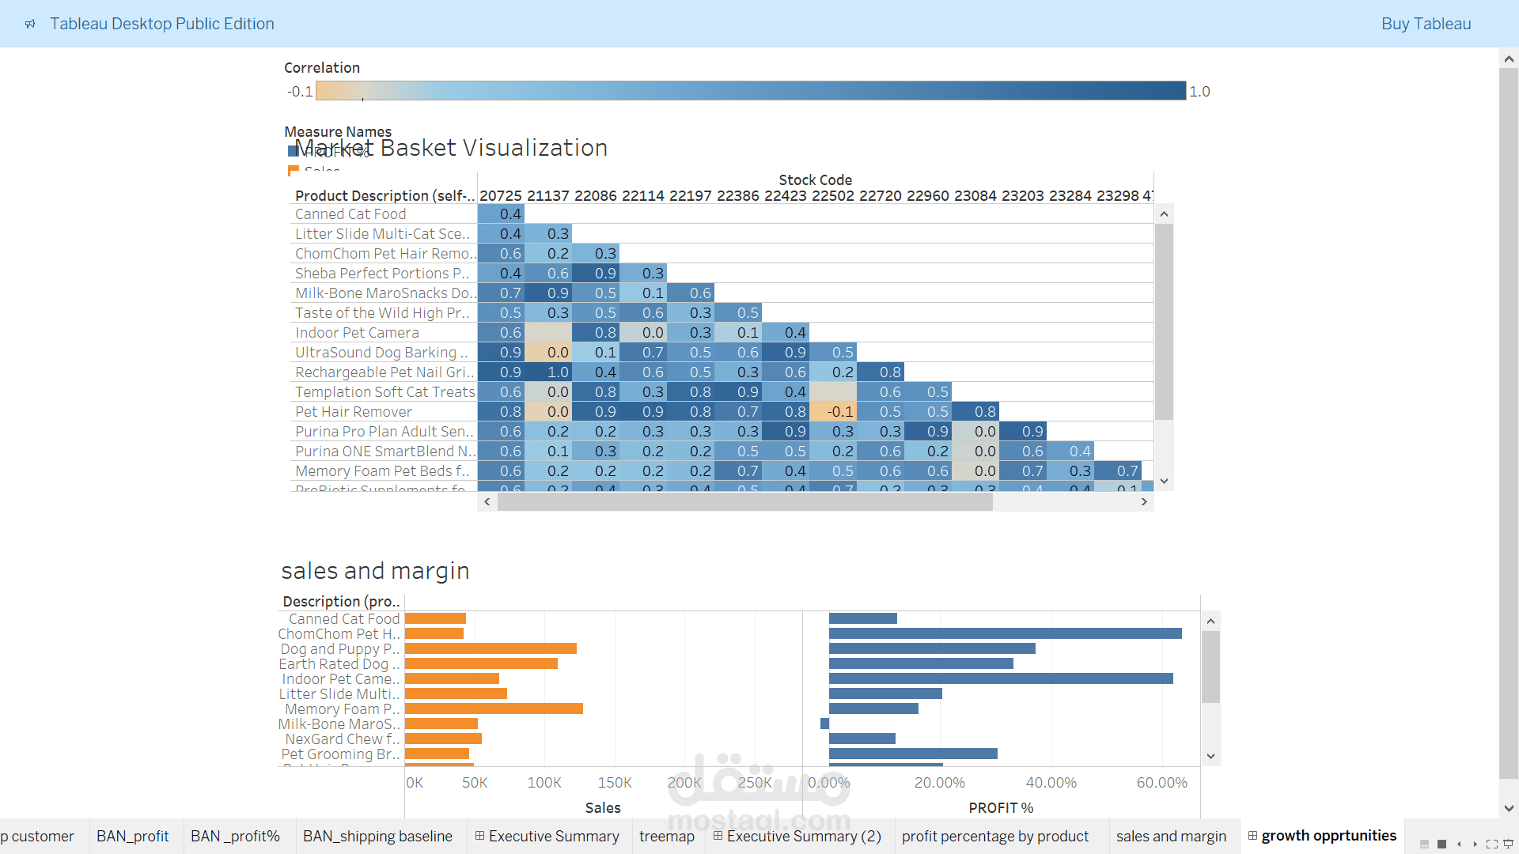Click stock code 22502 column header
1519x854 pixels.
[833, 195]
